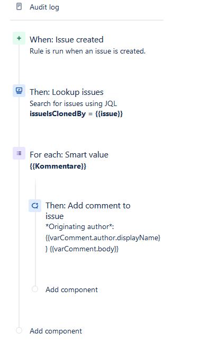This screenshot has height=351, width=219.
Task: Click the bottom Add component circle
Action: click(19, 330)
